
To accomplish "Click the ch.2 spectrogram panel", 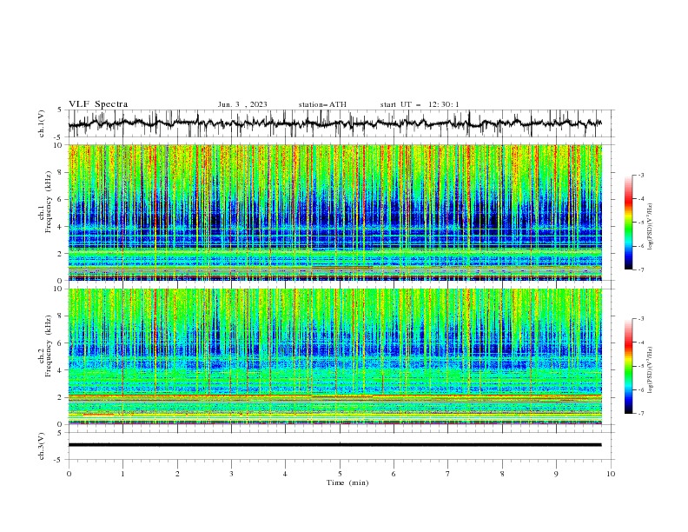I will tap(334, 356).
